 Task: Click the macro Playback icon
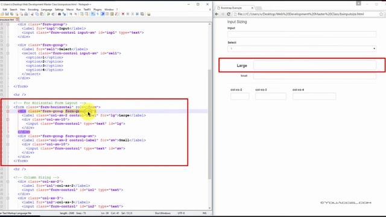coord(133,14)
